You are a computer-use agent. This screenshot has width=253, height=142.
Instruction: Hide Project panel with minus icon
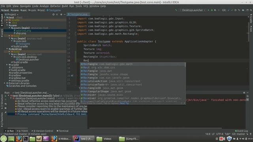pyautogui.click(x=64, y=14)
